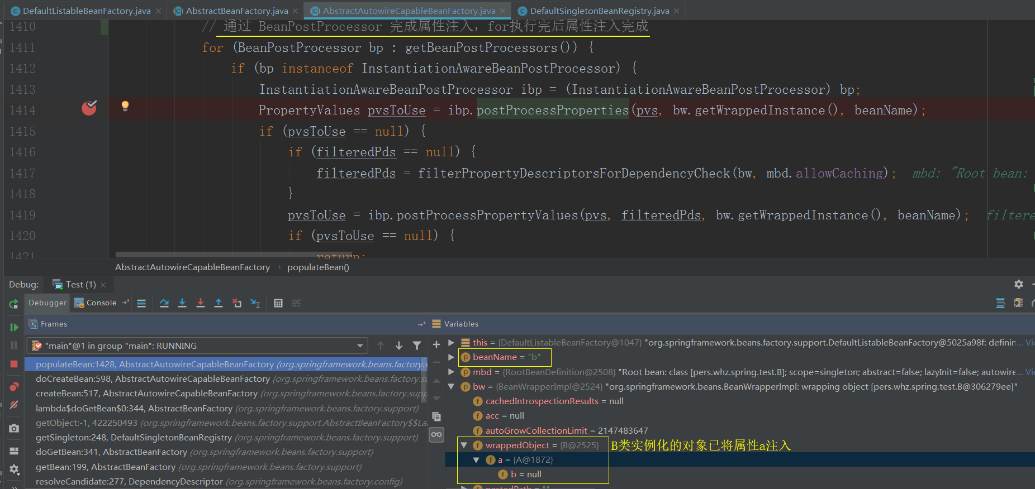Collapse the wrappedObject field node

click(x=464, y=445)
